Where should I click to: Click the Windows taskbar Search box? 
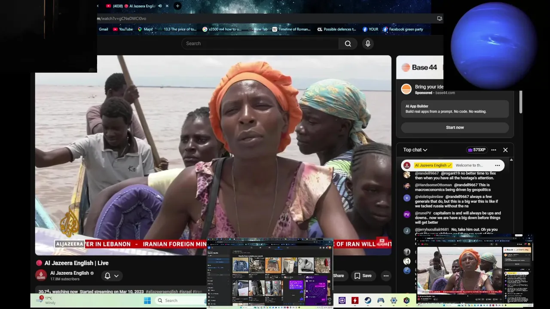(x=180, y=300)
